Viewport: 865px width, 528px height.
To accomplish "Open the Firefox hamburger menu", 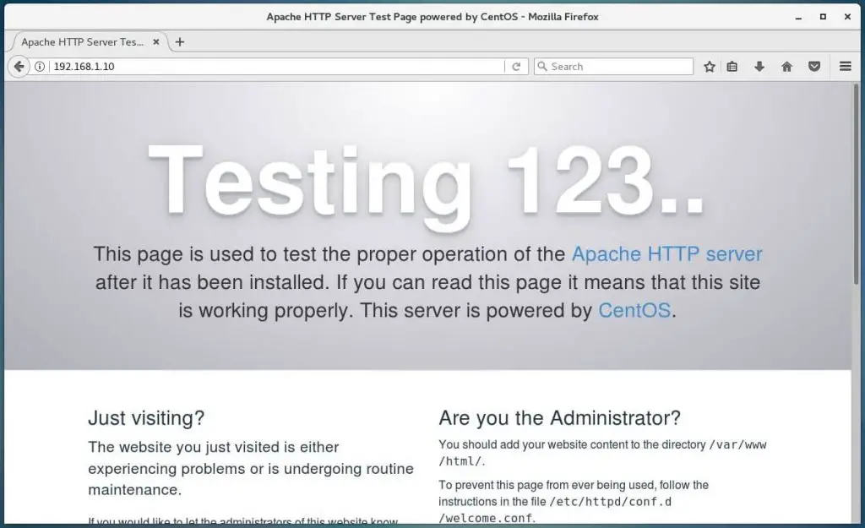I will [845, 66].
